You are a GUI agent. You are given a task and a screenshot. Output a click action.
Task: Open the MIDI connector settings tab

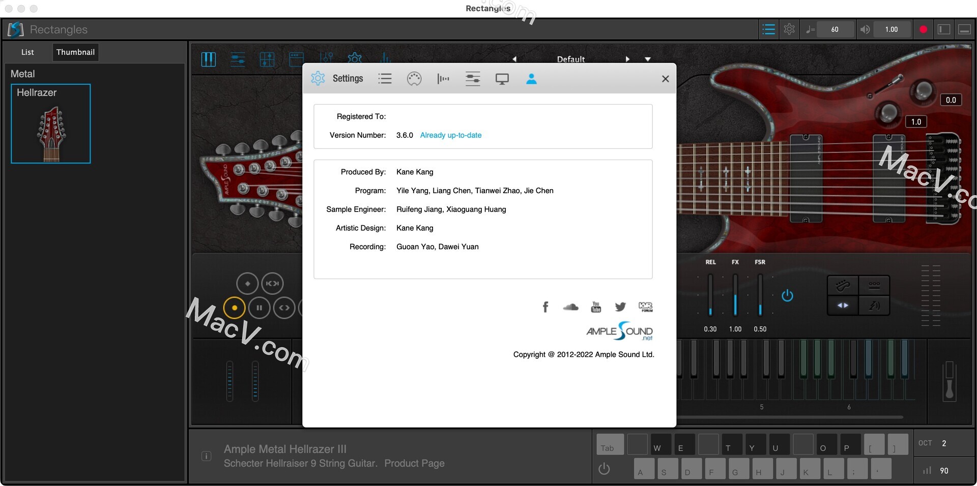(414, 78)
